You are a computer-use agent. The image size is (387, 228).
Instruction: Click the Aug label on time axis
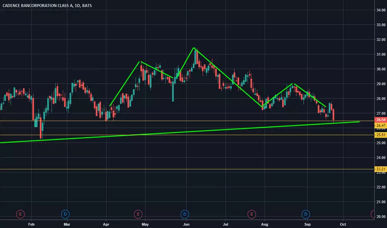coord(265,224)
